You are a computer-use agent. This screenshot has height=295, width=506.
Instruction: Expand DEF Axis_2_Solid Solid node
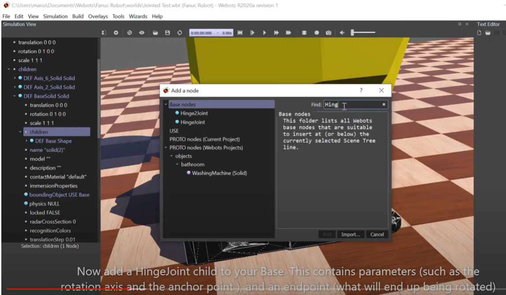tap(15, 87)
